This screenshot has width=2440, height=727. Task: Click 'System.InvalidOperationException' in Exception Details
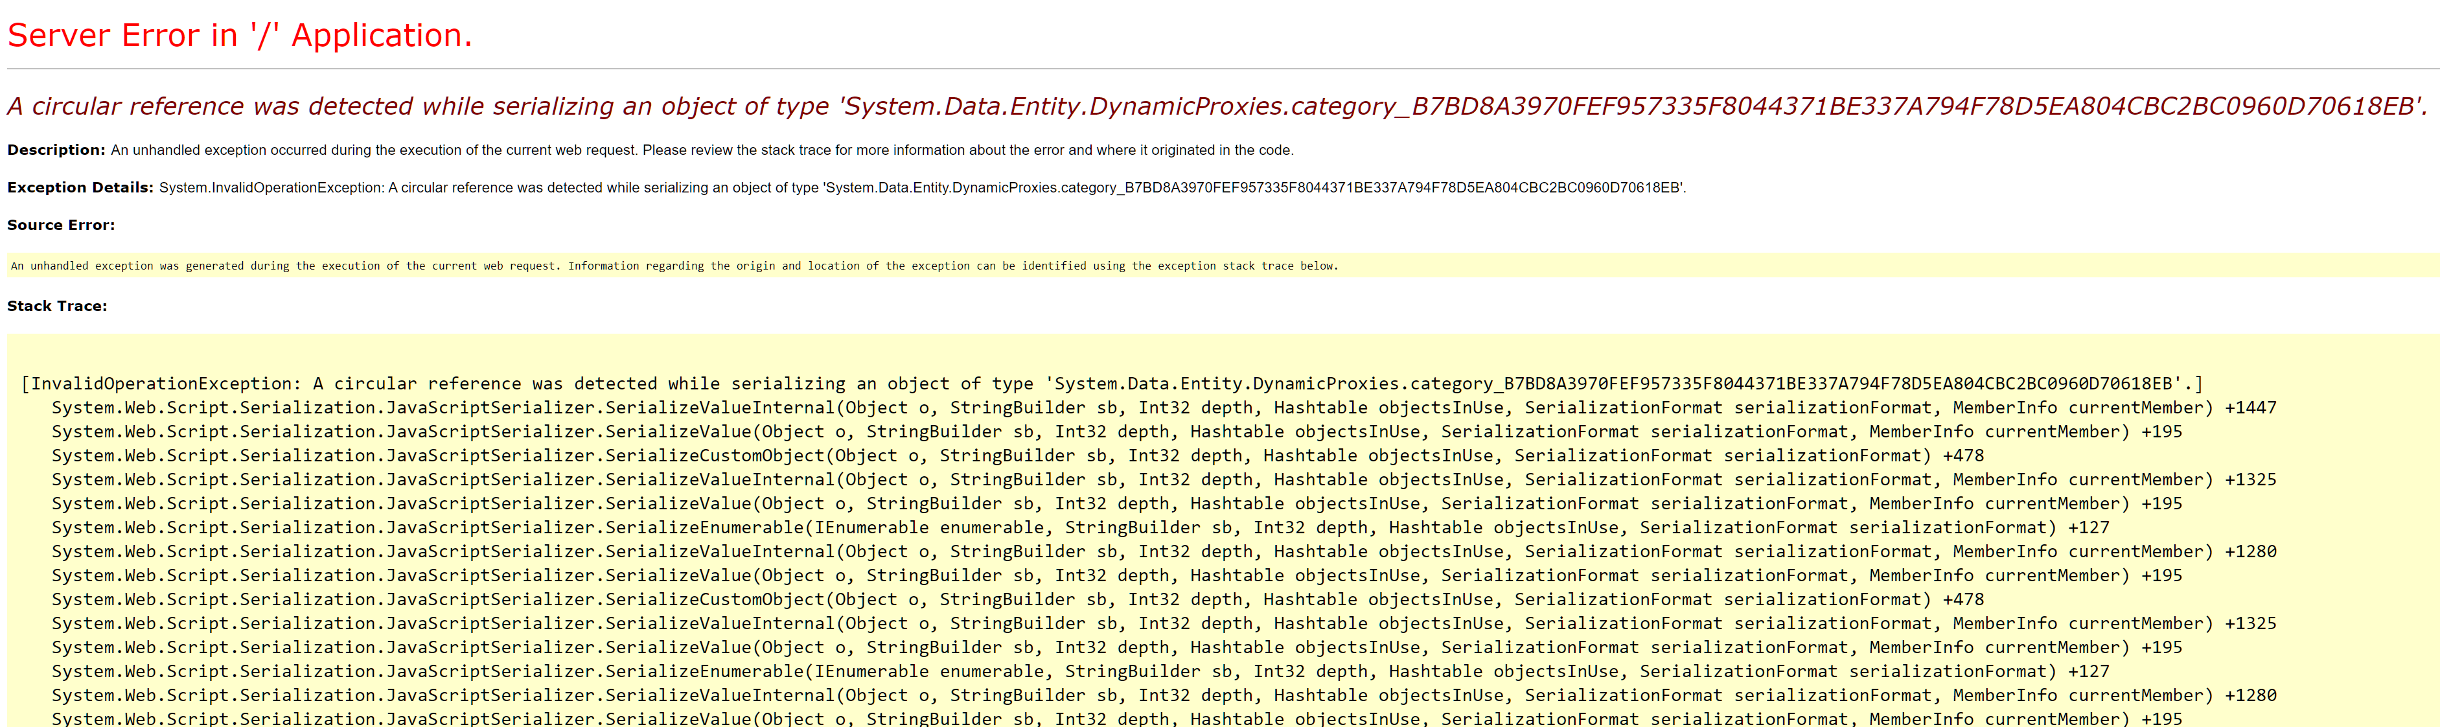click(271, 188)
